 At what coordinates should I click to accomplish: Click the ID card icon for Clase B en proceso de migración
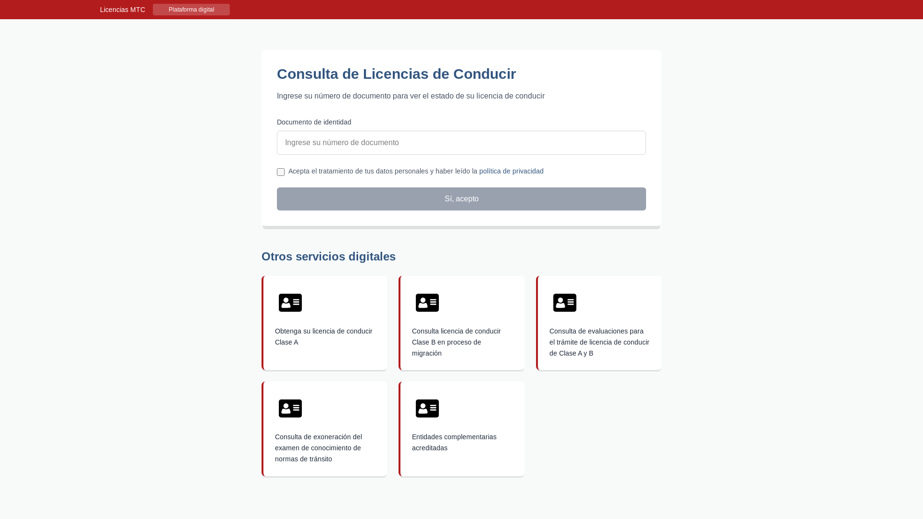(427, 303)
